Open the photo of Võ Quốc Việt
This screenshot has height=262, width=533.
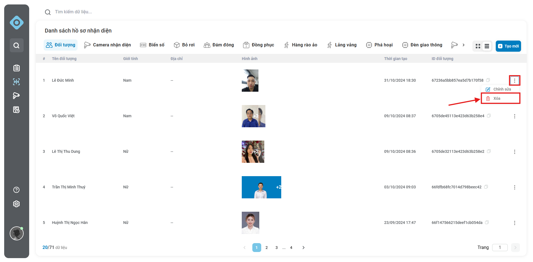pos(253,116)
